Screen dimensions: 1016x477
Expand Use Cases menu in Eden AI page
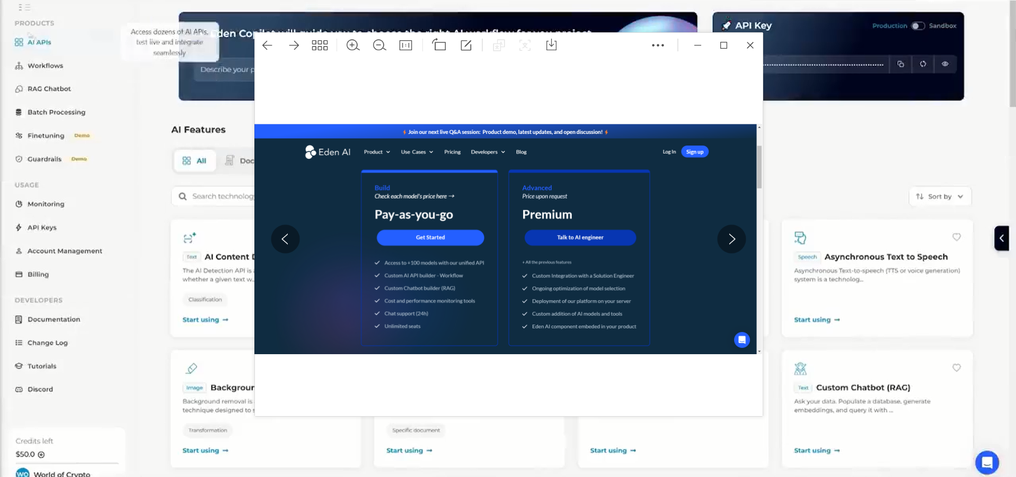[417, 152]
